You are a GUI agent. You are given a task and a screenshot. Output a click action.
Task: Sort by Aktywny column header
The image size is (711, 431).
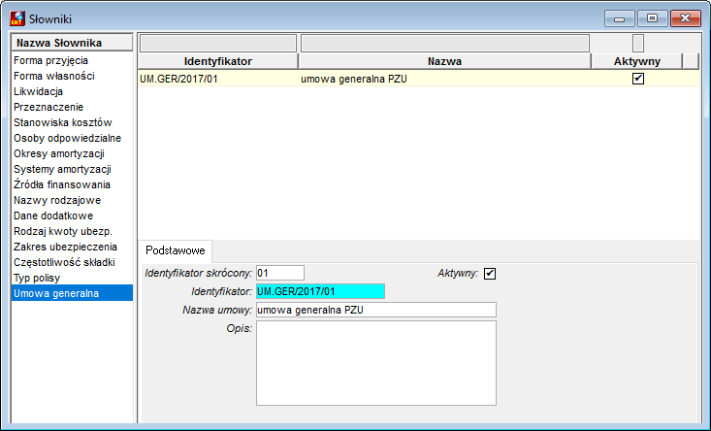(636, 61)
